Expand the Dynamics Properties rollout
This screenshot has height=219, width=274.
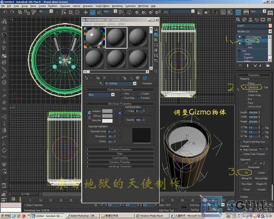pyautogui.click(x=120, y=162)
